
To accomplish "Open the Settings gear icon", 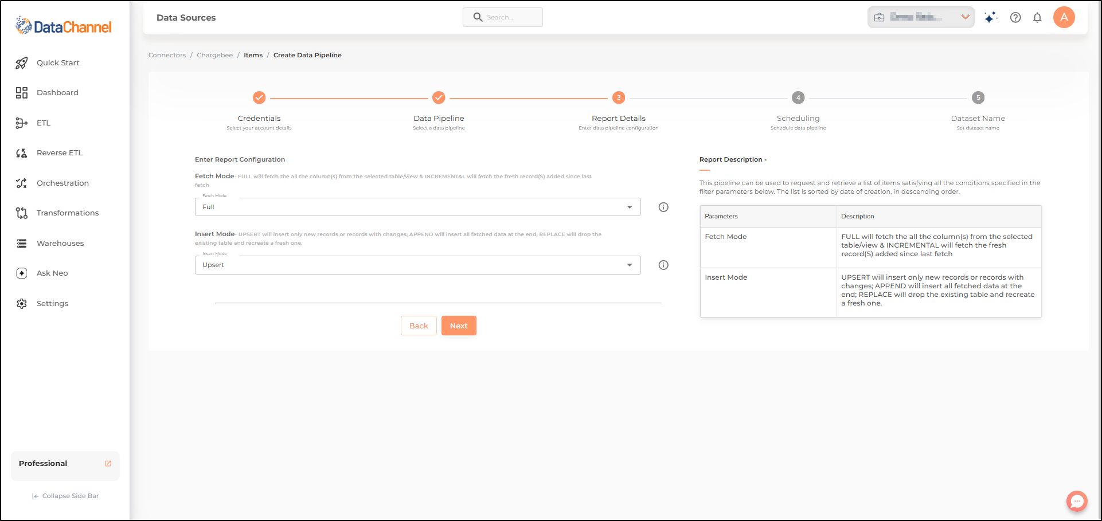I will tap(22, 304).
